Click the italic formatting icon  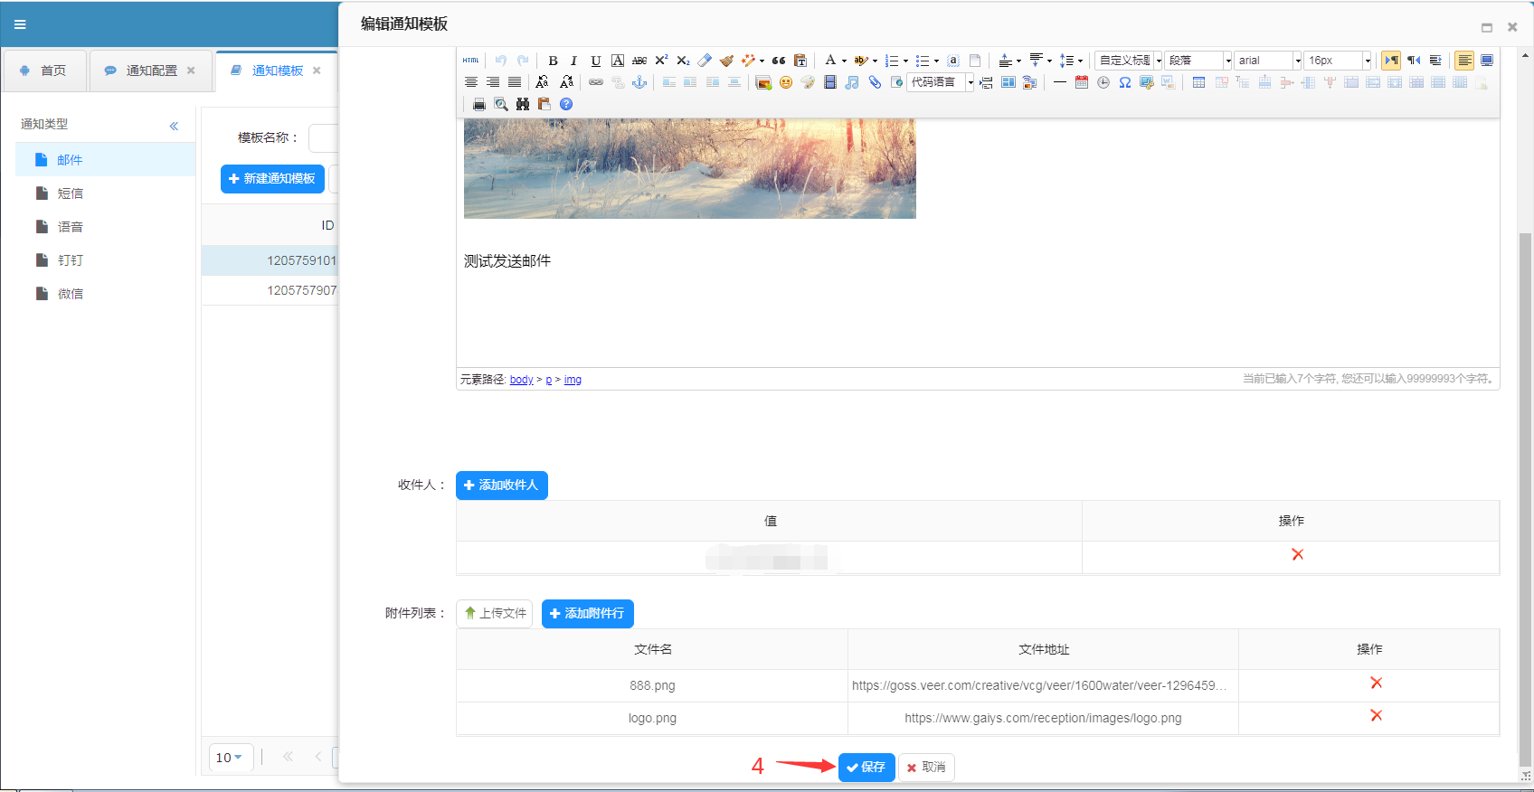573,61
